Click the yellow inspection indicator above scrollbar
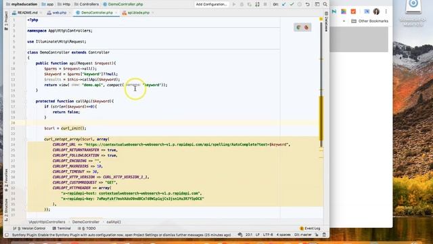The image size is (433, 244). 321,19
